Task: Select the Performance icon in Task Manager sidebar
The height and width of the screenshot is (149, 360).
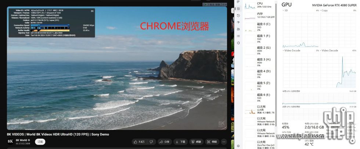Action: coord(238,9)
